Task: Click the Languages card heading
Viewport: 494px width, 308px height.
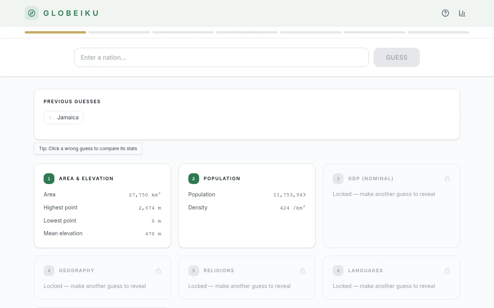Action: 365,271
